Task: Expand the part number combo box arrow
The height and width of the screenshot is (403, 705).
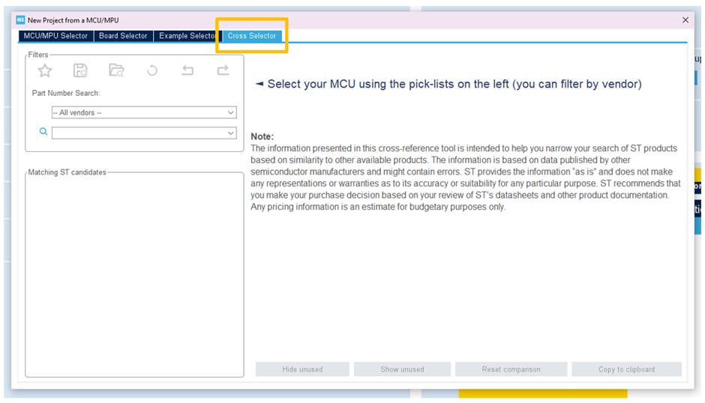Action: coord(230,133)
